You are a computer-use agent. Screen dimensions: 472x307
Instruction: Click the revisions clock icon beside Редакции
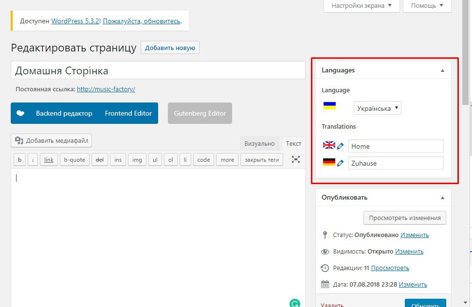(x=325, y=268)
